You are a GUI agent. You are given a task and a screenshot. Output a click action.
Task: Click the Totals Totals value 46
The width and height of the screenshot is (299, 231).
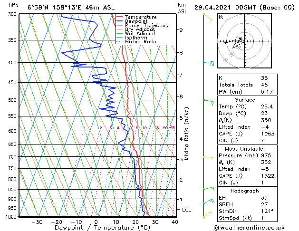[x=264, y=85]
